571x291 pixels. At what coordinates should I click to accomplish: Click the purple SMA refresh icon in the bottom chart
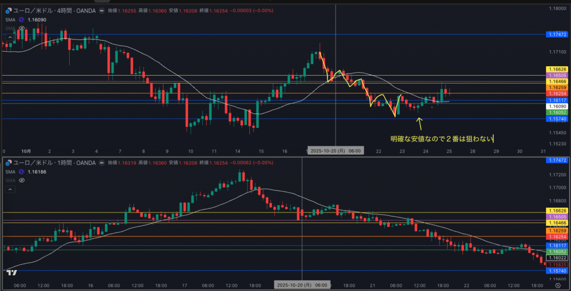(22, 172)
